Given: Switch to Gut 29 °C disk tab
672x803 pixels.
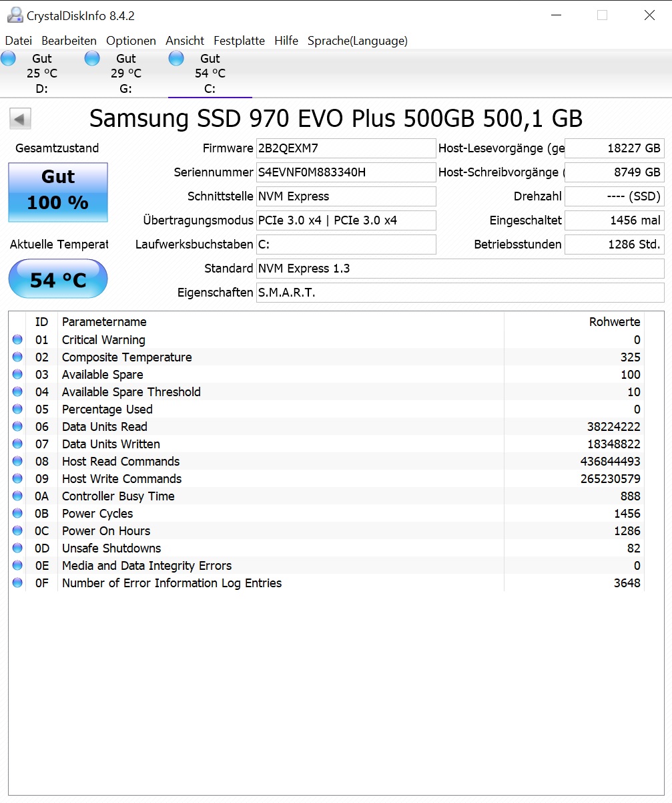Looking at the screenshot, I should (126, 73).
